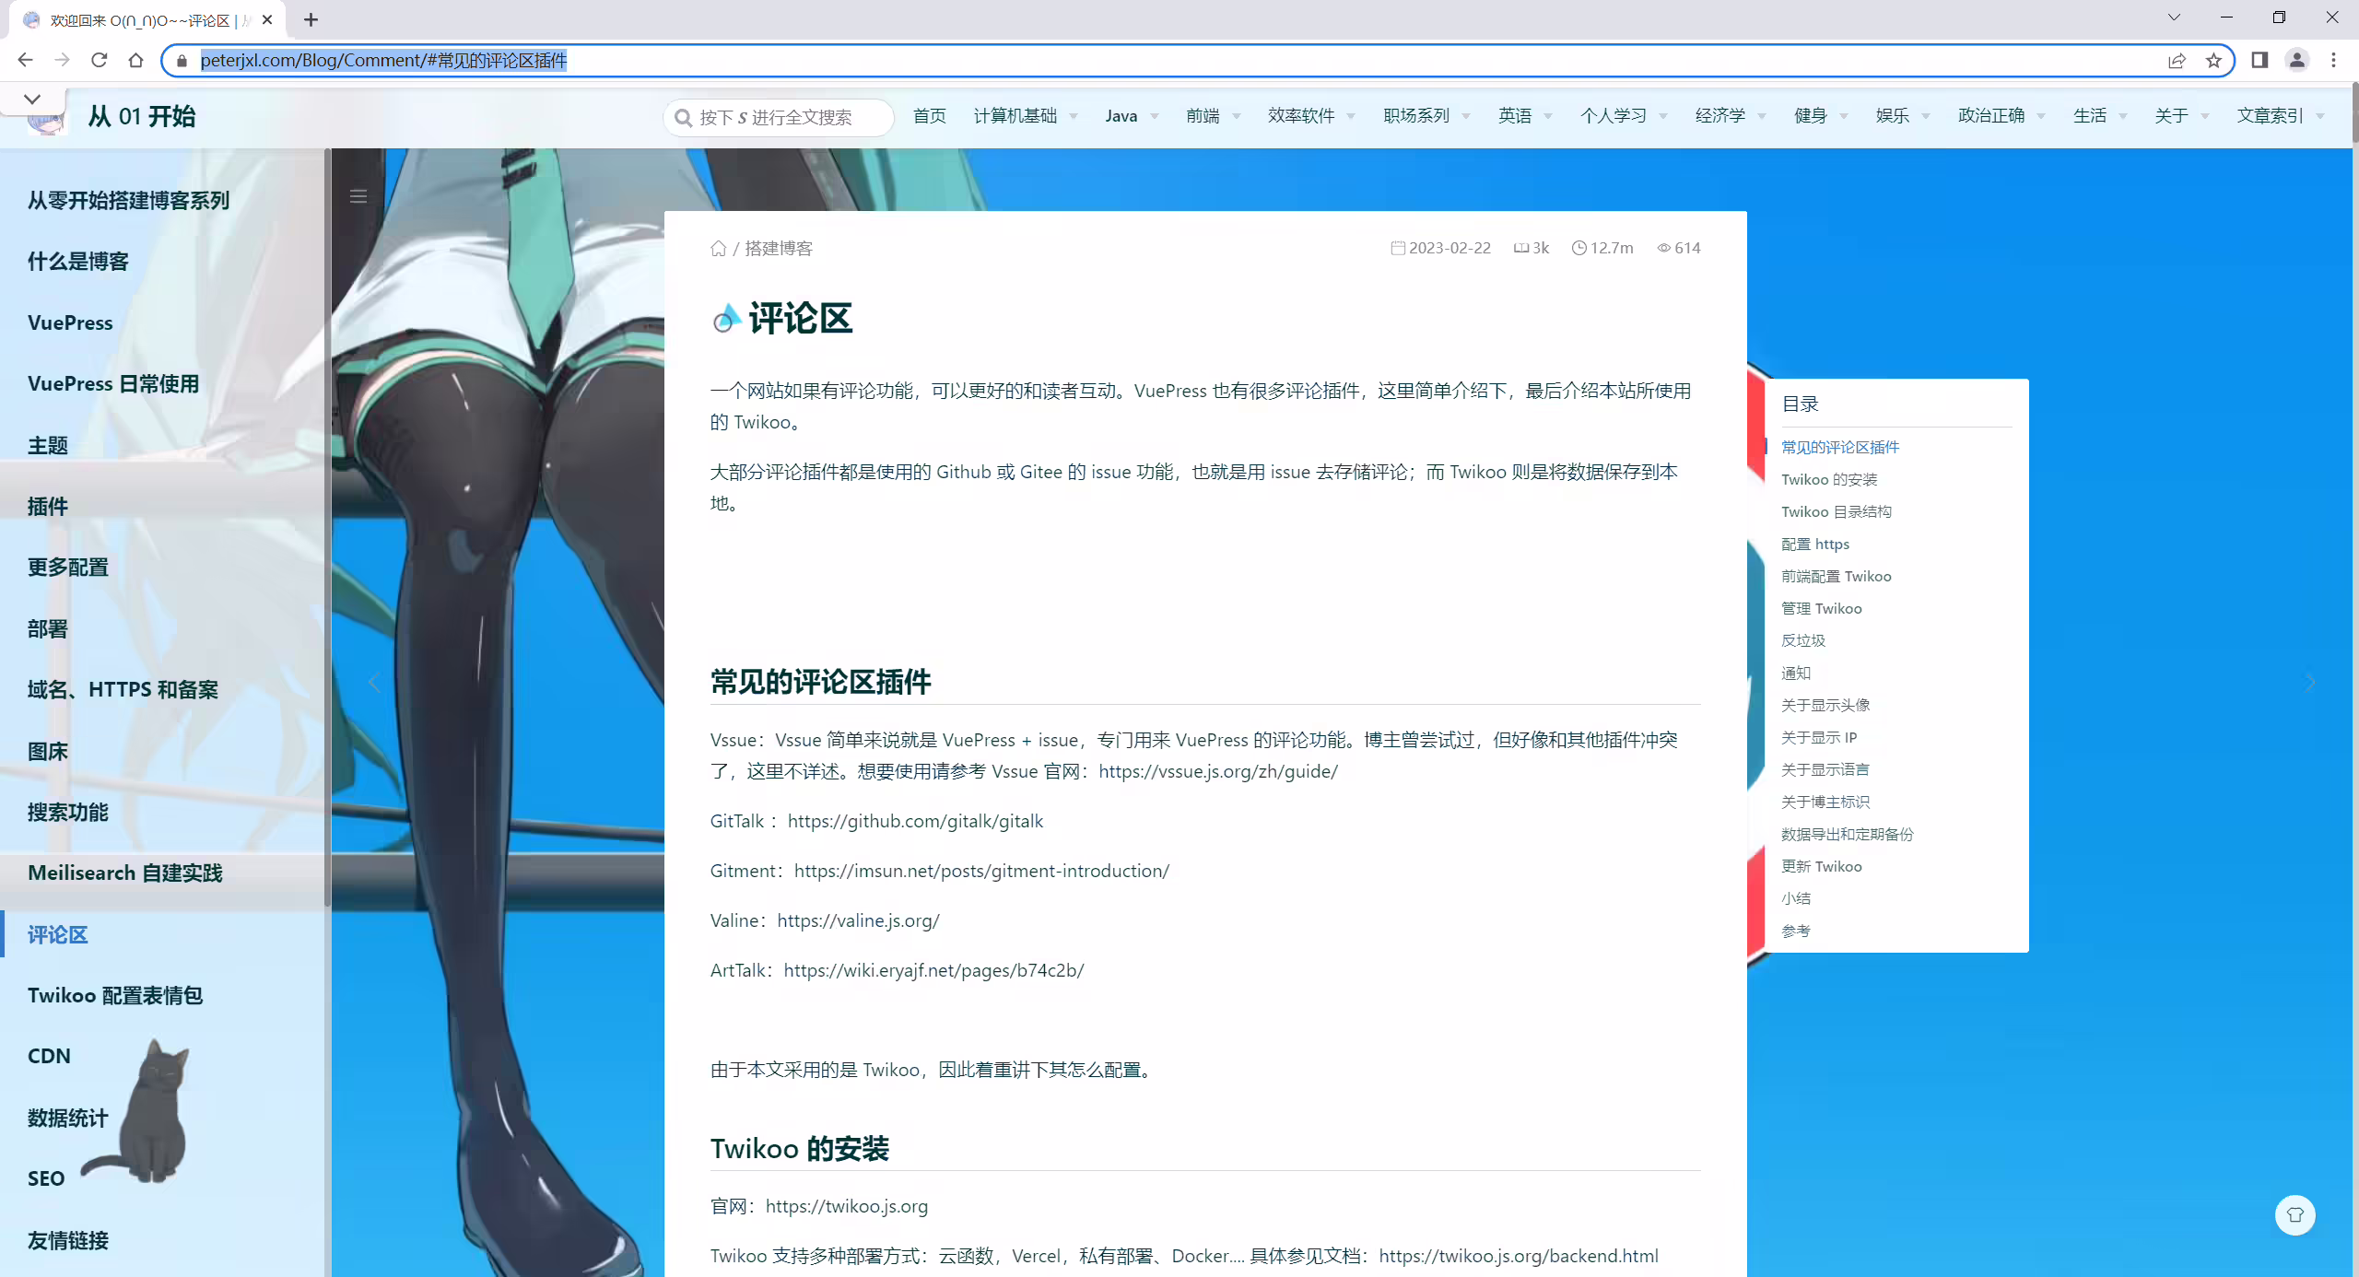The height and width of the screenshot is (1277, 2359).
Task: Open the GitTalk GitHub link
Action: point(915,821)
